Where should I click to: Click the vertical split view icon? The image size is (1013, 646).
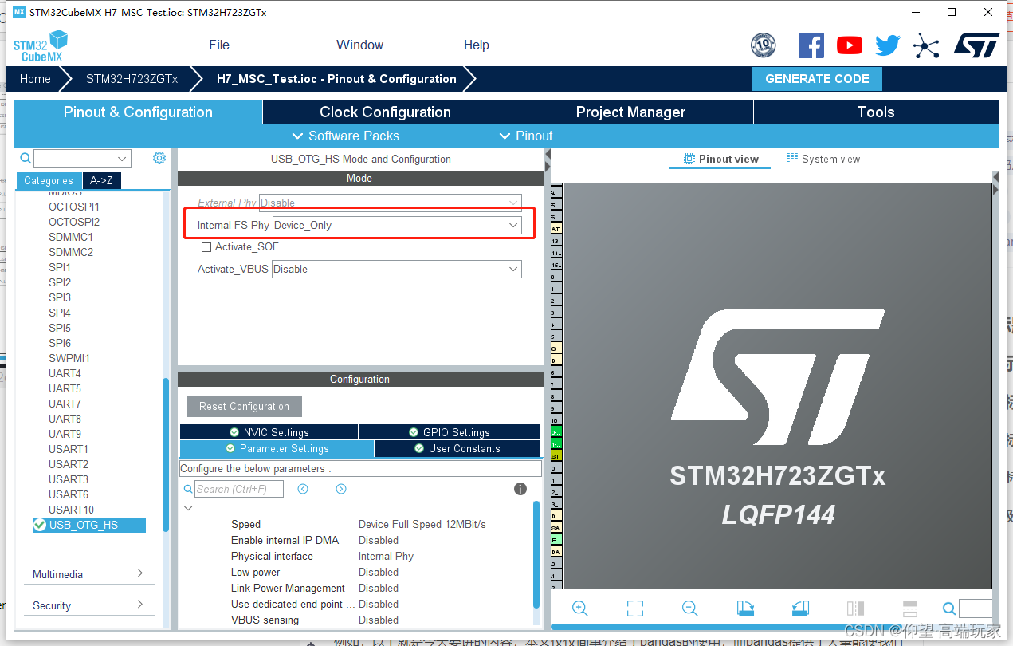(855, 609)
